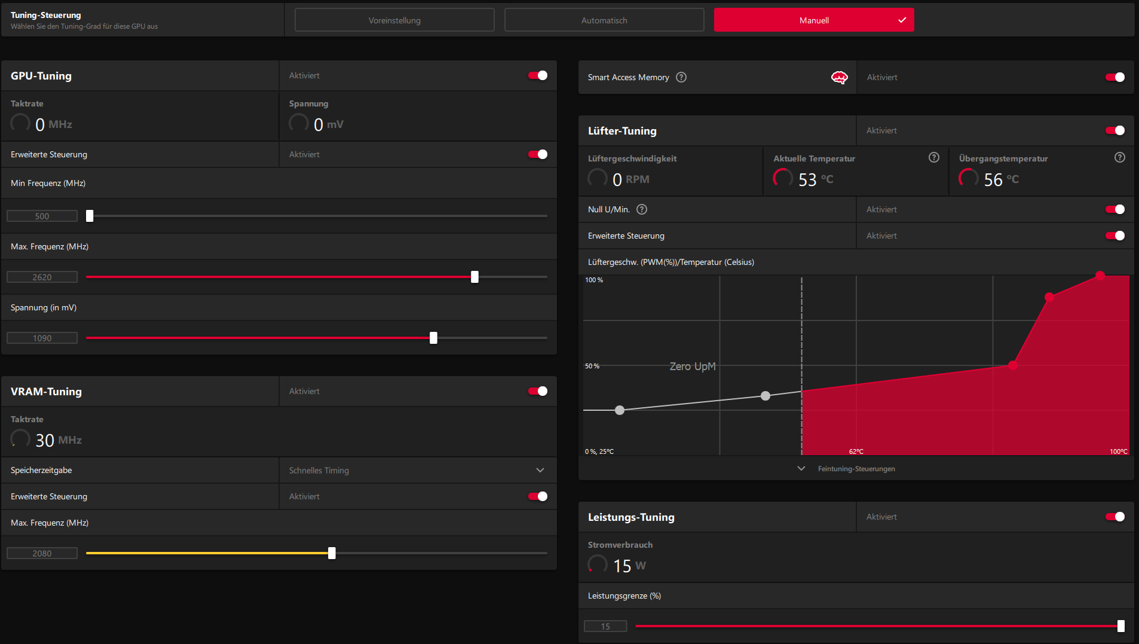
Task: Click the Min Frequenz value field 500
Action: [x=42, y=216]
